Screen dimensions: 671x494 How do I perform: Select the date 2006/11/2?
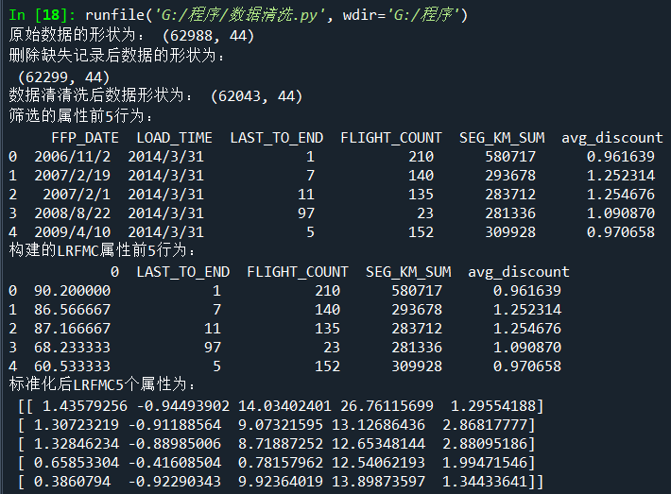point(73,157)
